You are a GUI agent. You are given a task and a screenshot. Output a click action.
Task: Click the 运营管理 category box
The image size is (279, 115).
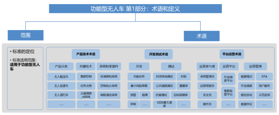255,66
